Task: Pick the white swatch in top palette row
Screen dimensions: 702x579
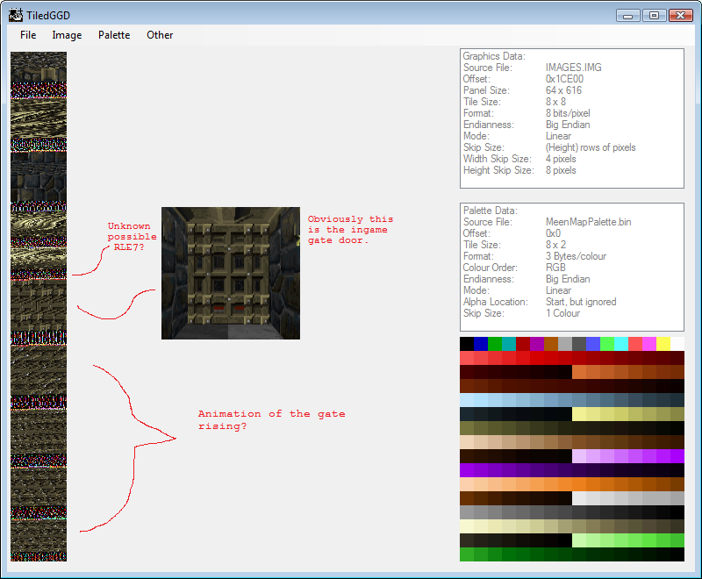Action: pyautogui.click(x=677, y=343)
